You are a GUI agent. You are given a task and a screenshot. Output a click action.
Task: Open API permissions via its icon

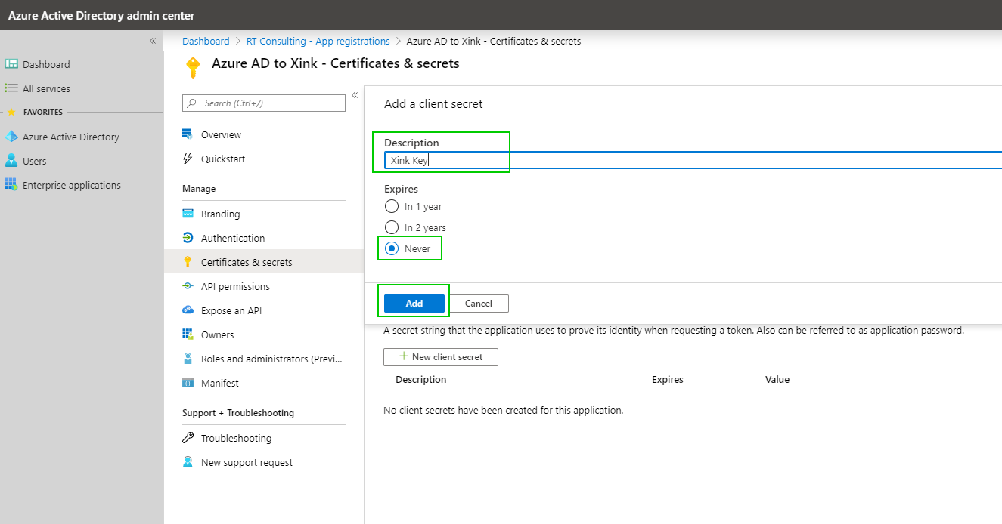coord(186,286)
